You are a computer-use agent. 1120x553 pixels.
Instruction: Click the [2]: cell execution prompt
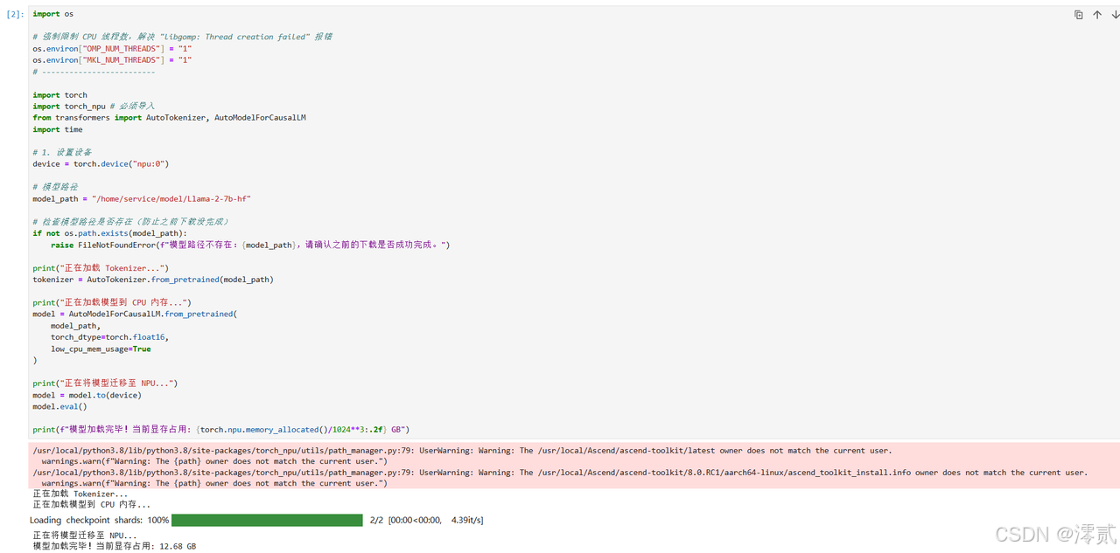click(15, 14)
